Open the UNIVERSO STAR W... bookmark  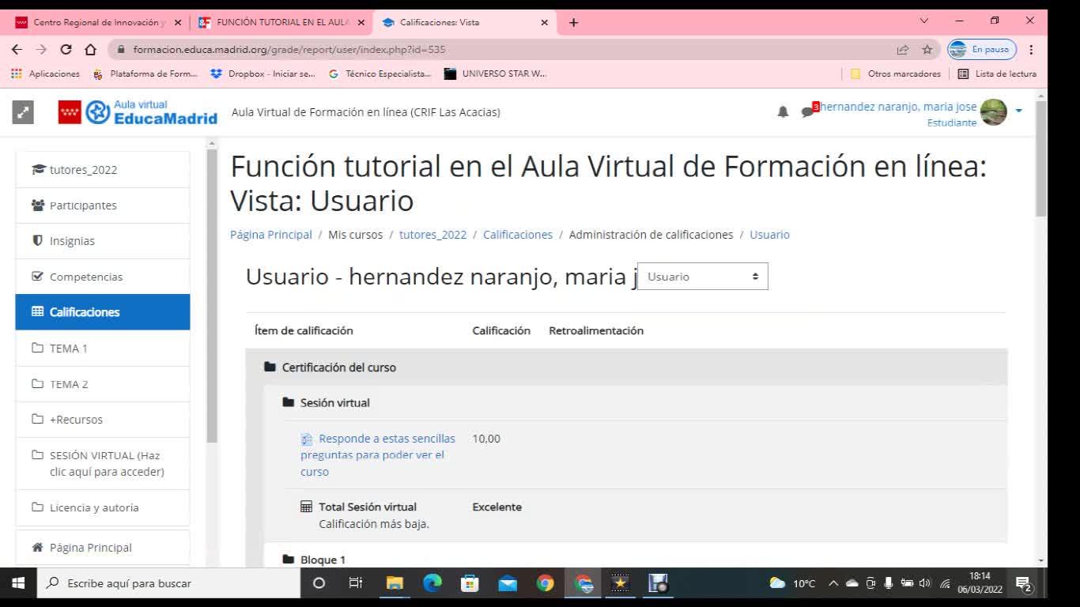[x=496, y=74]
